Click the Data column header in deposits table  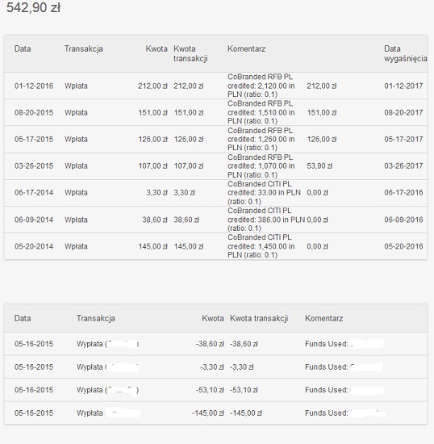[23, 48]
